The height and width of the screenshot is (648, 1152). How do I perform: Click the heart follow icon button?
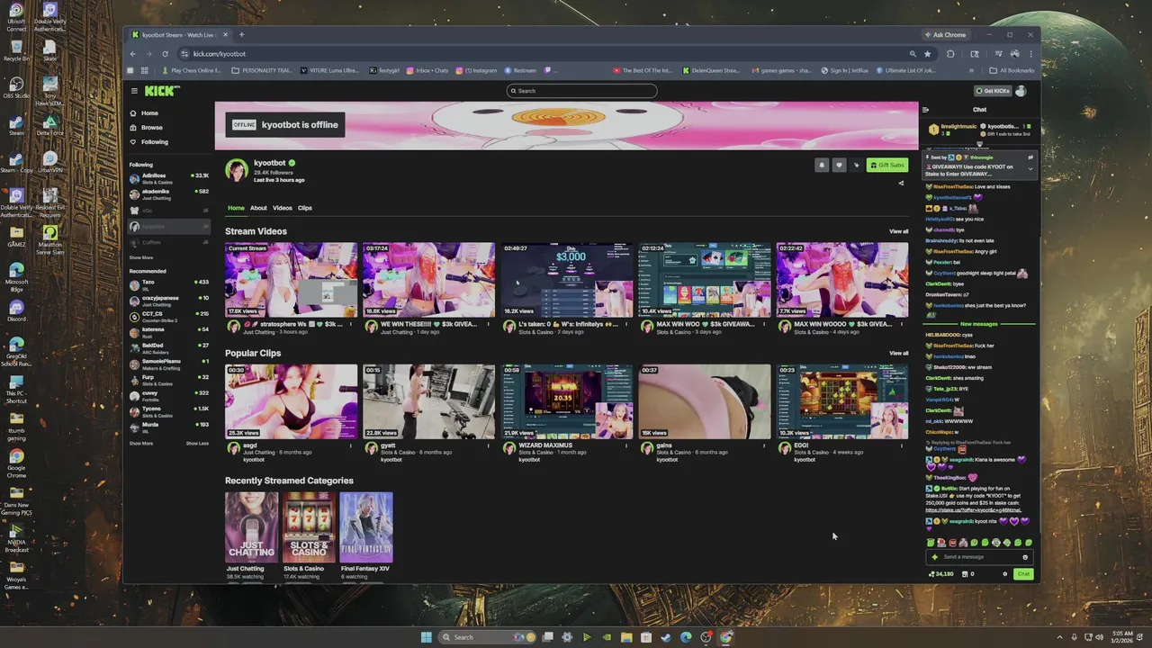pyautogui.click(x=839, y=165)
